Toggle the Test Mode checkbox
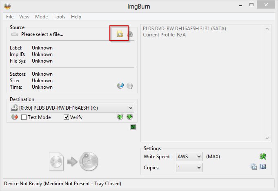The width and height of the screenshot is (278, 191). tap(24, 117)
